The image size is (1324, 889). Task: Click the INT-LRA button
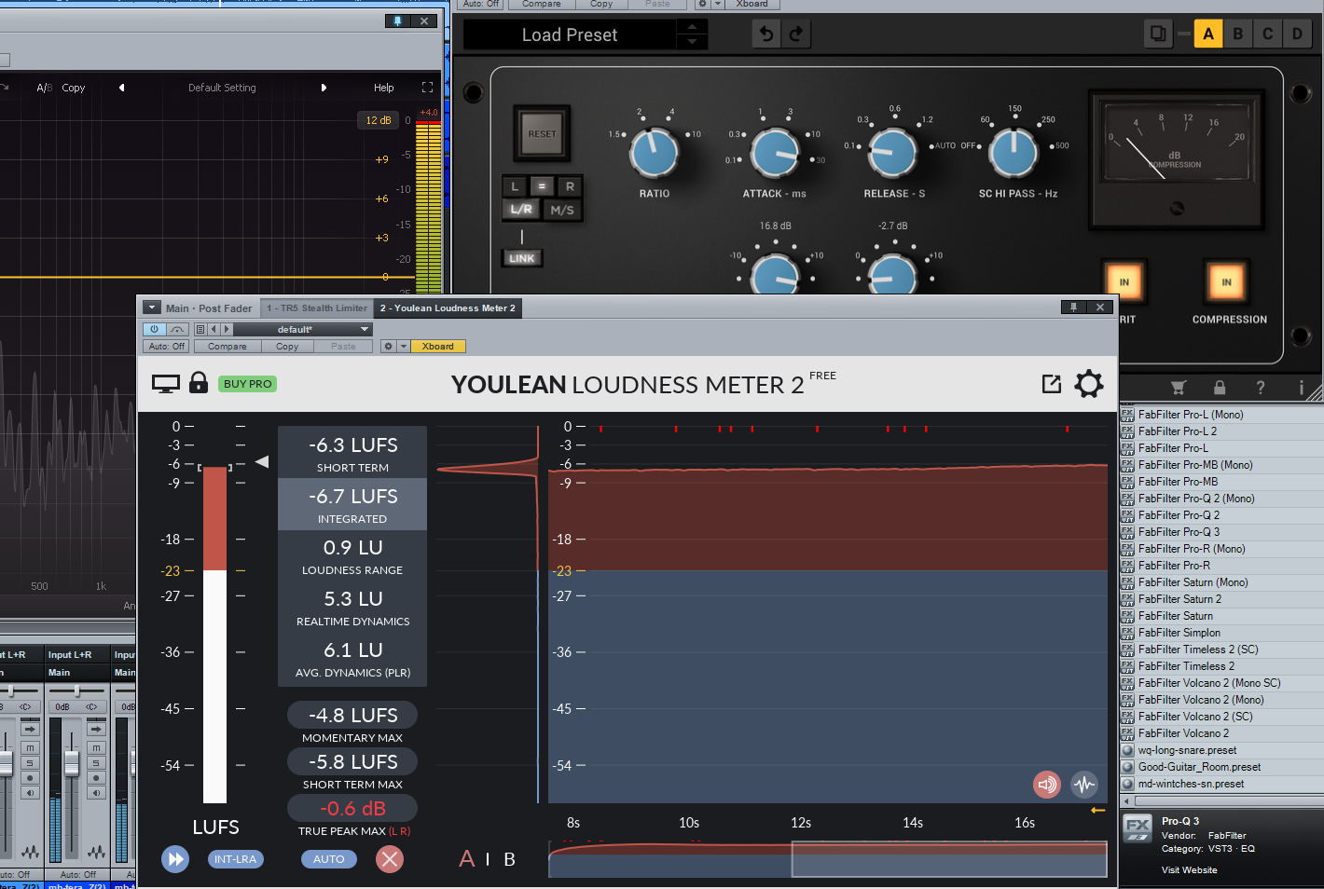click(235, 859)
